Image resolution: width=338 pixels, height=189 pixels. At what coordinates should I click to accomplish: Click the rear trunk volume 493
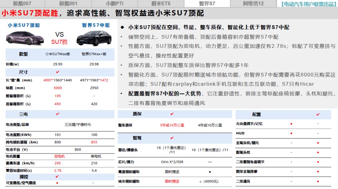(x=58, y=104)
